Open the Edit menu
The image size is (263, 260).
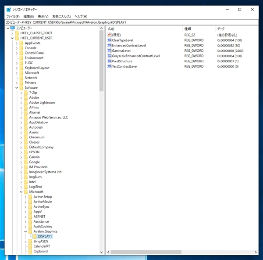coord(28,17)
